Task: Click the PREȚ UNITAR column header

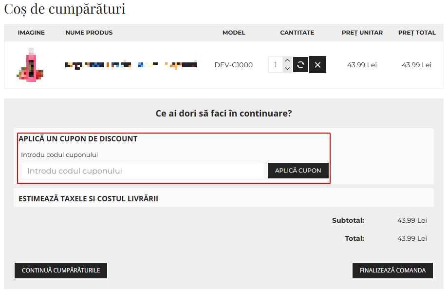Action: coord(362,33)
